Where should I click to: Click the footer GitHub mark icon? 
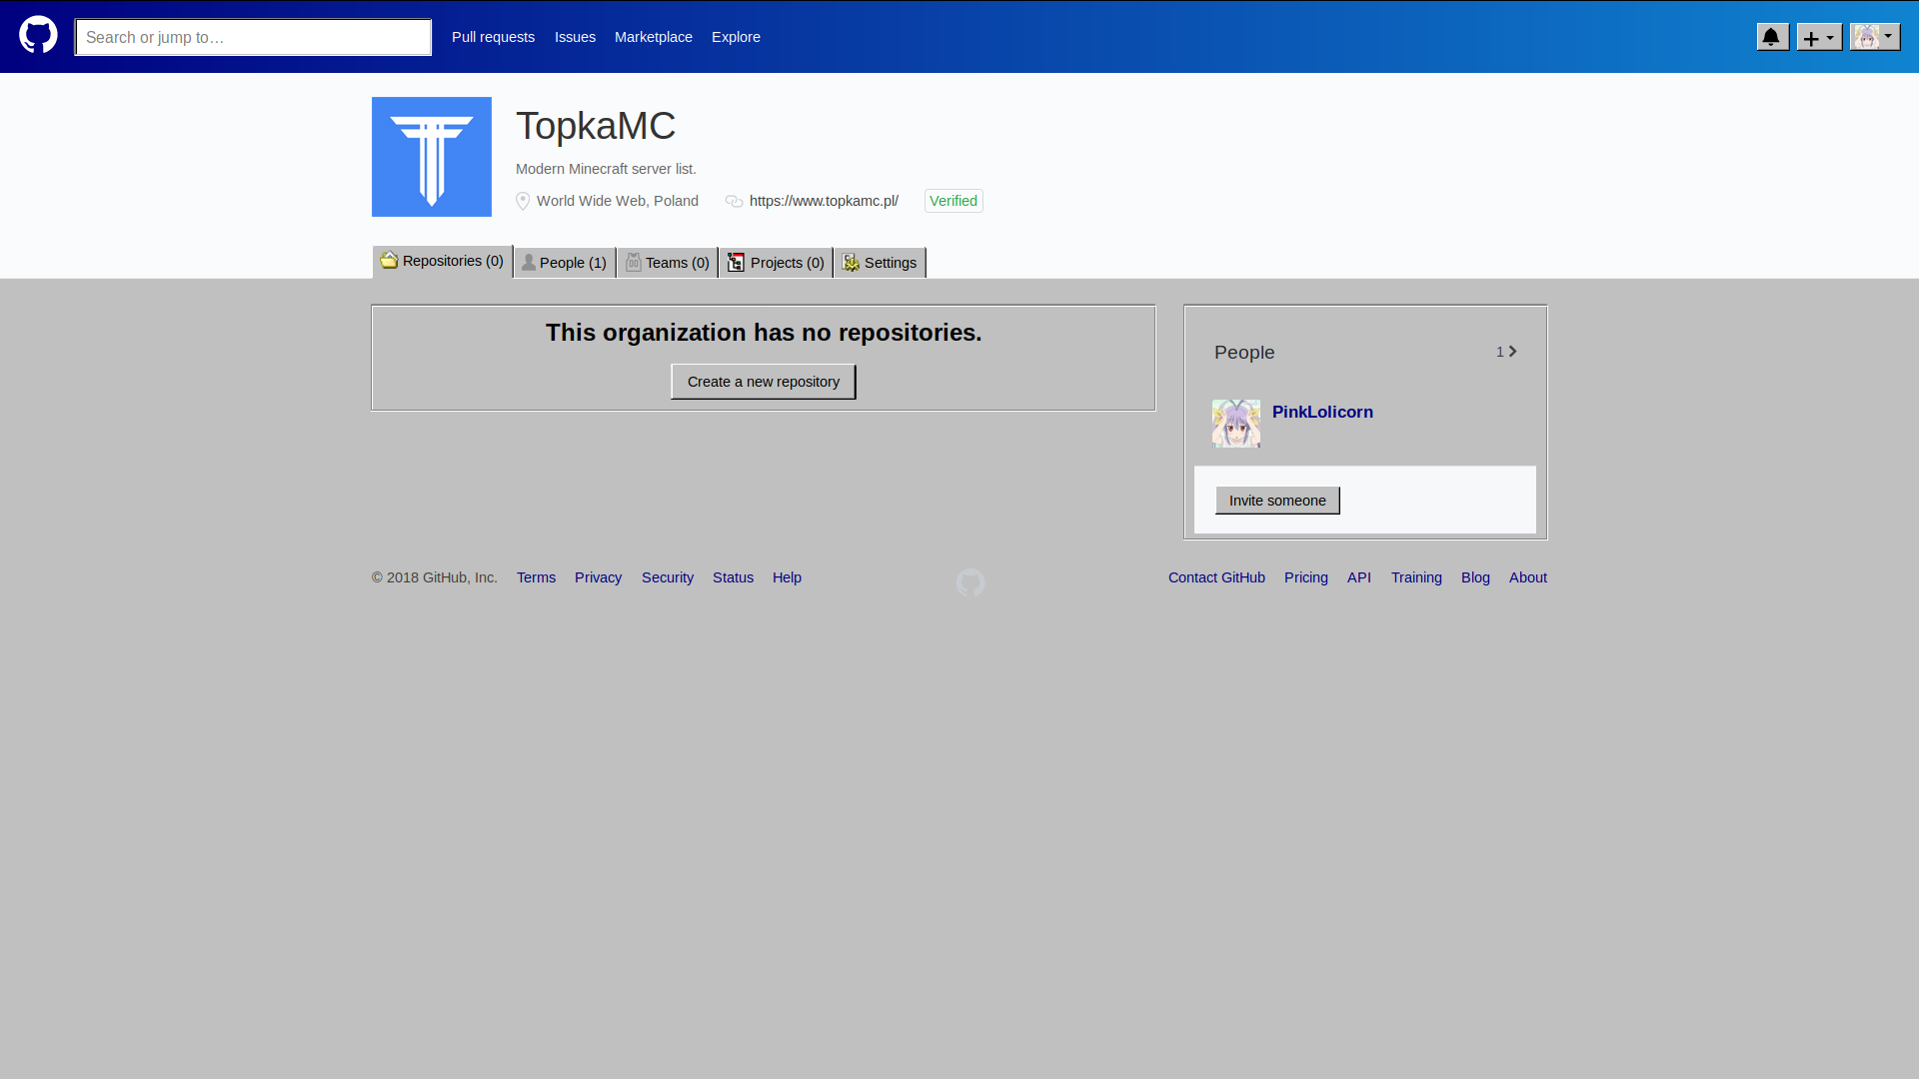[969, 582]
